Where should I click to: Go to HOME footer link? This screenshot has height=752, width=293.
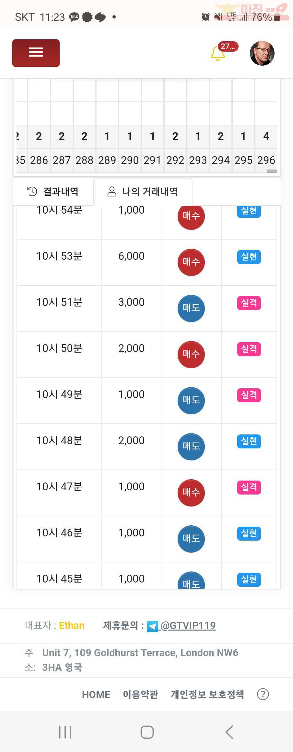(x=96, y=694)
